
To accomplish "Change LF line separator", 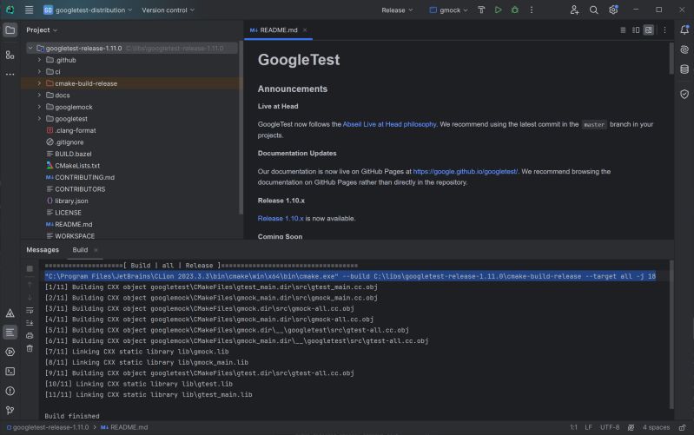I will [588, 427].
